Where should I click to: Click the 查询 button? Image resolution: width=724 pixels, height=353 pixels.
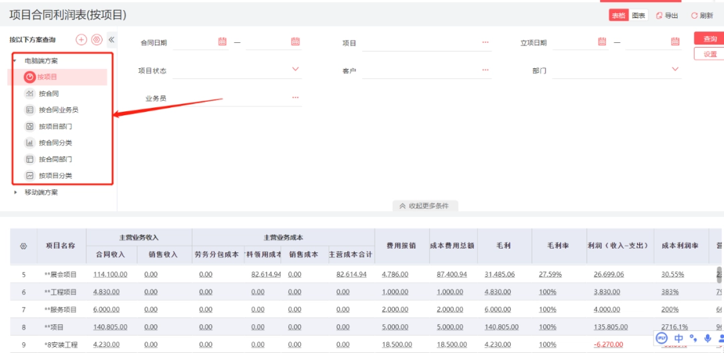709,39
